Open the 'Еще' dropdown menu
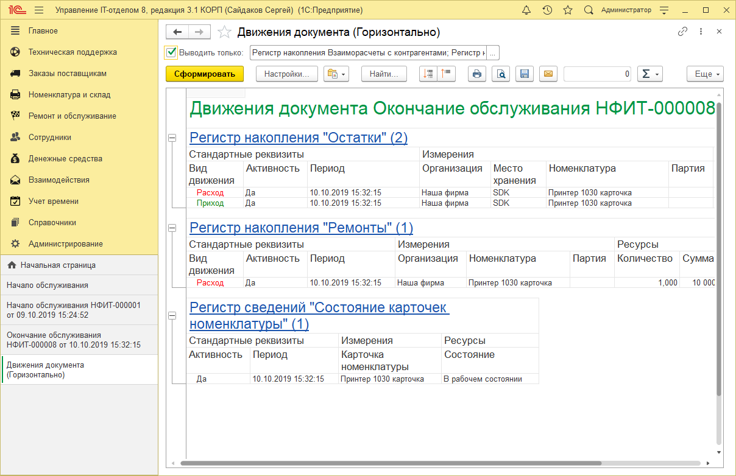 tap(704, 74)
